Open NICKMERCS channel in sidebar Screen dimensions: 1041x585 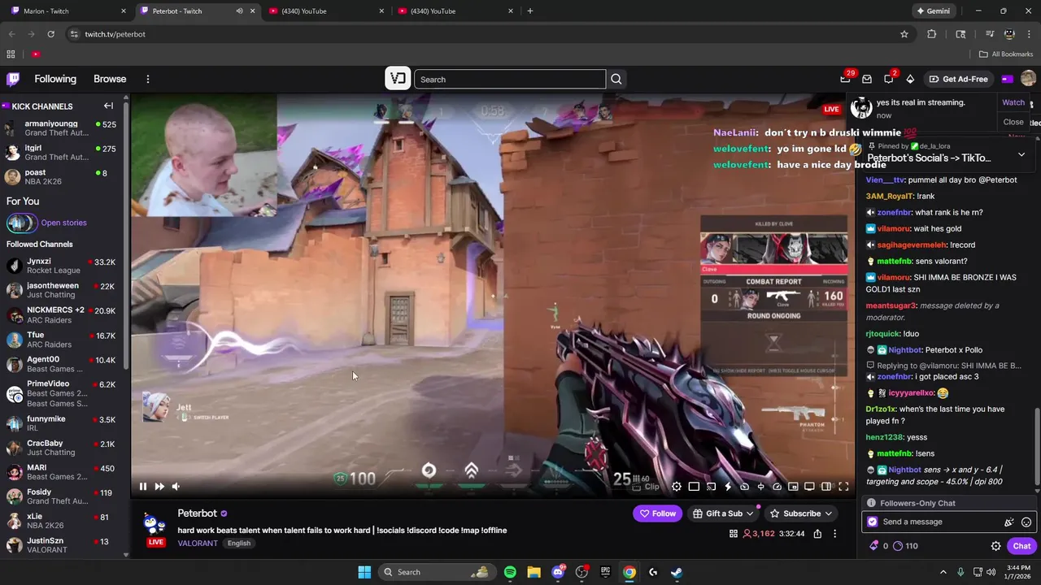(x=61, y=314)
